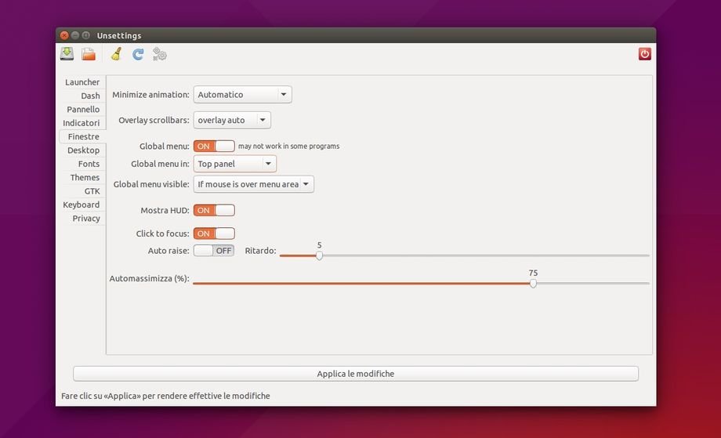Minimize the Unsettings window
The height and width of the screenshot is (438, 721).
[75, 35]
